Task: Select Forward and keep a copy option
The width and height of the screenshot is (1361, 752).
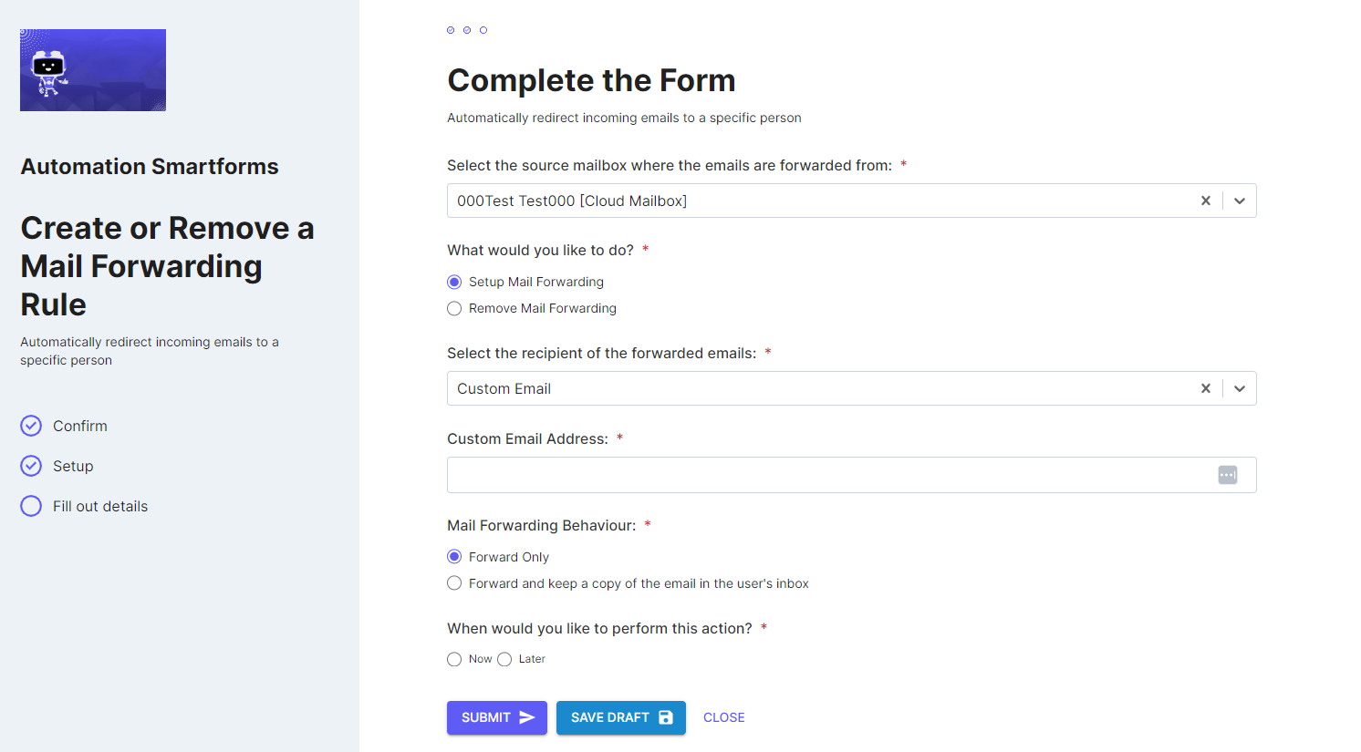Action: [454, 583]
